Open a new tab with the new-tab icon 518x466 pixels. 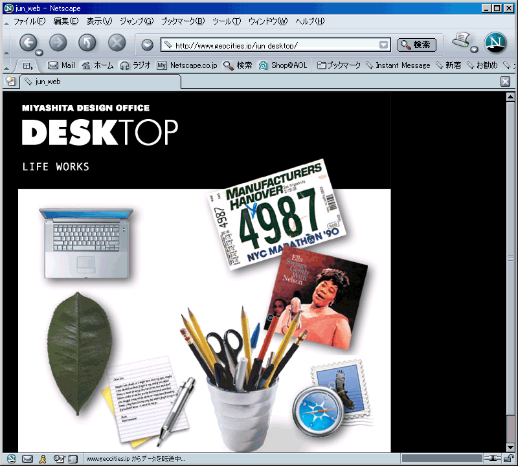[10, 81]
